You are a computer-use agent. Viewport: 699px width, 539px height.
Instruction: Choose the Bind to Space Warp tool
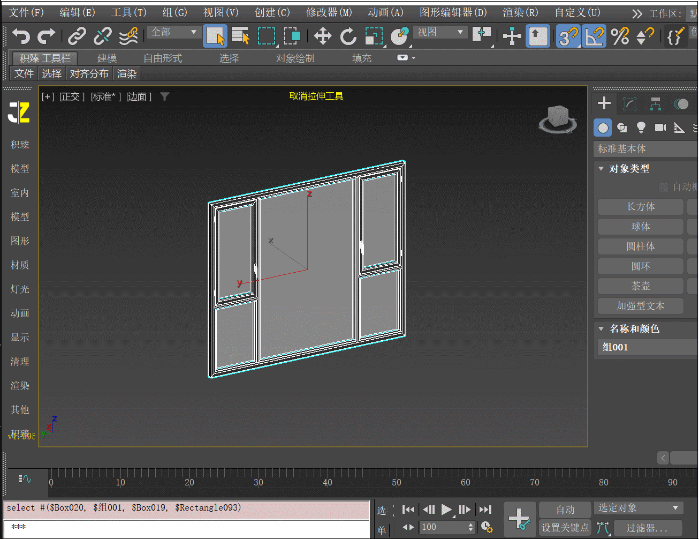[x=128, y=36]
